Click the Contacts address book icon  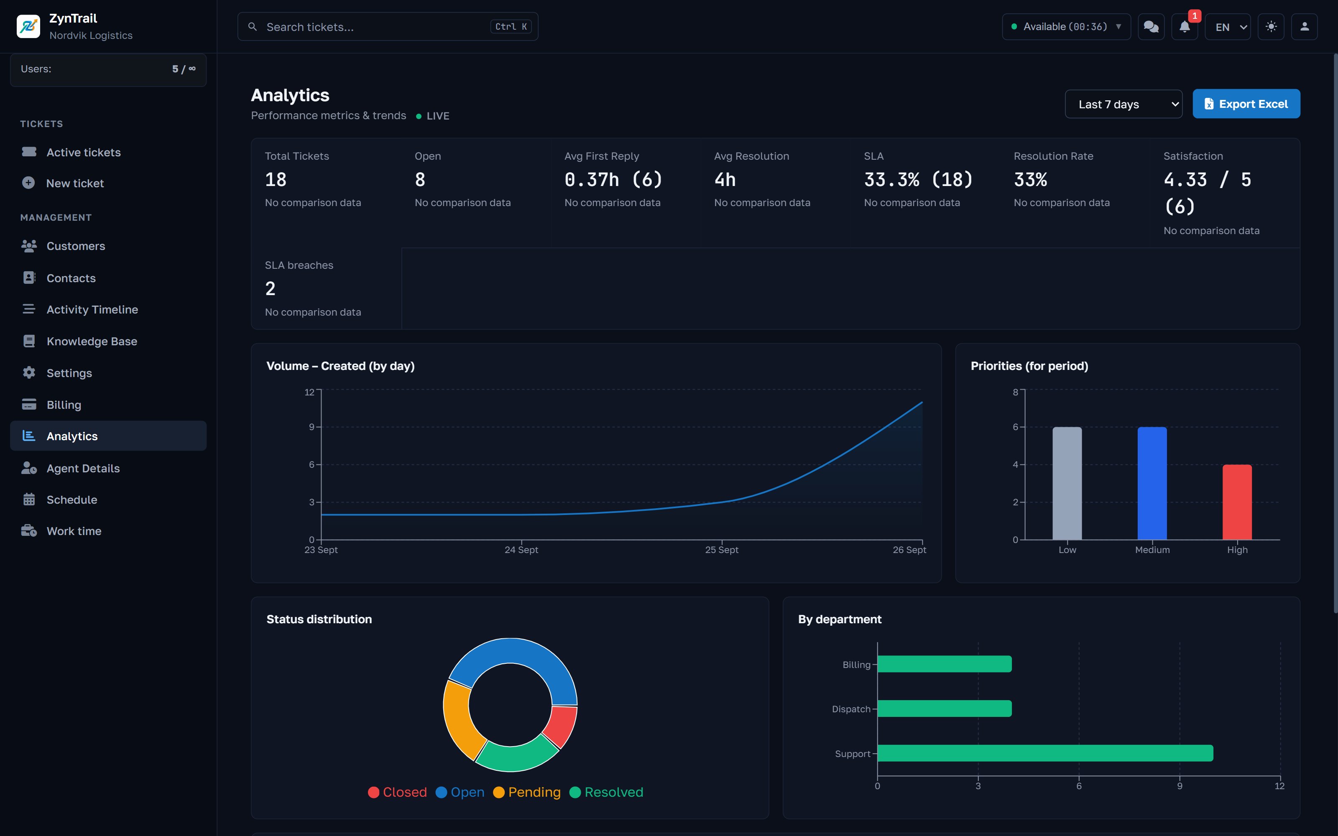pyautogui.click(x=29, y=278)
